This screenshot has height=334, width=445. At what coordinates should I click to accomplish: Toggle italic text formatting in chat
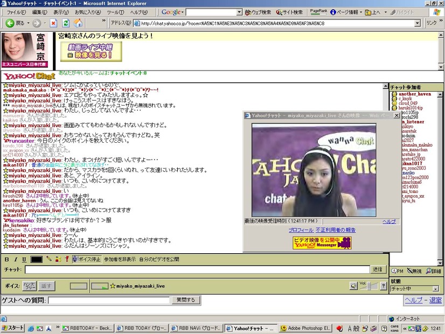16,259
